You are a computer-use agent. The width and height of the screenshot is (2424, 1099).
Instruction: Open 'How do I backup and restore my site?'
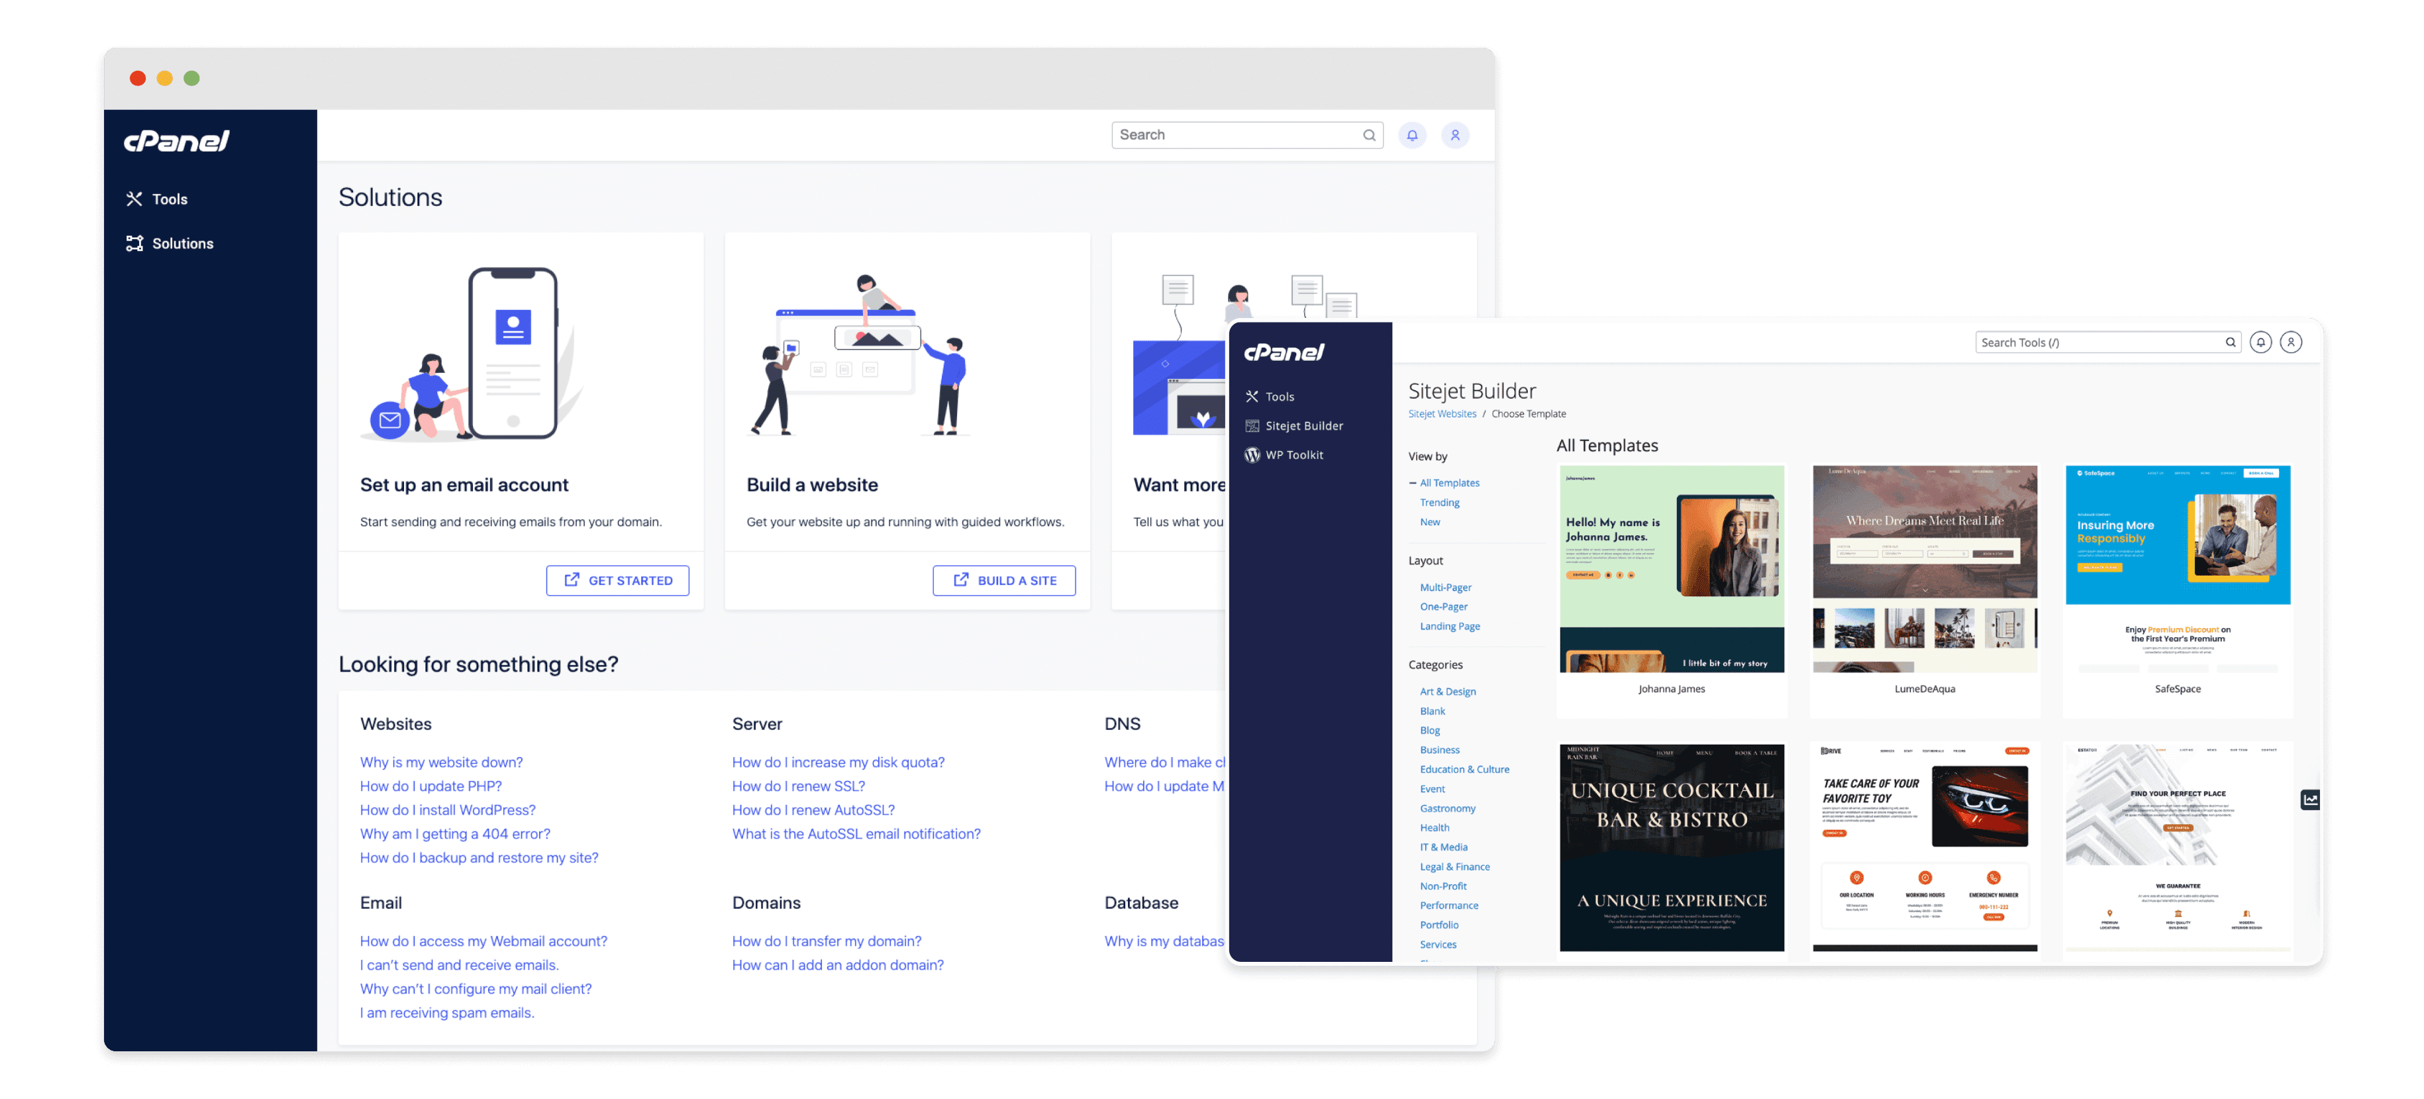click(479, 857)
